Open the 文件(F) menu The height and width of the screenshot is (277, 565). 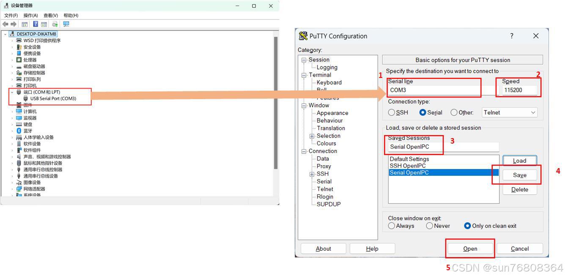point(11,15)
